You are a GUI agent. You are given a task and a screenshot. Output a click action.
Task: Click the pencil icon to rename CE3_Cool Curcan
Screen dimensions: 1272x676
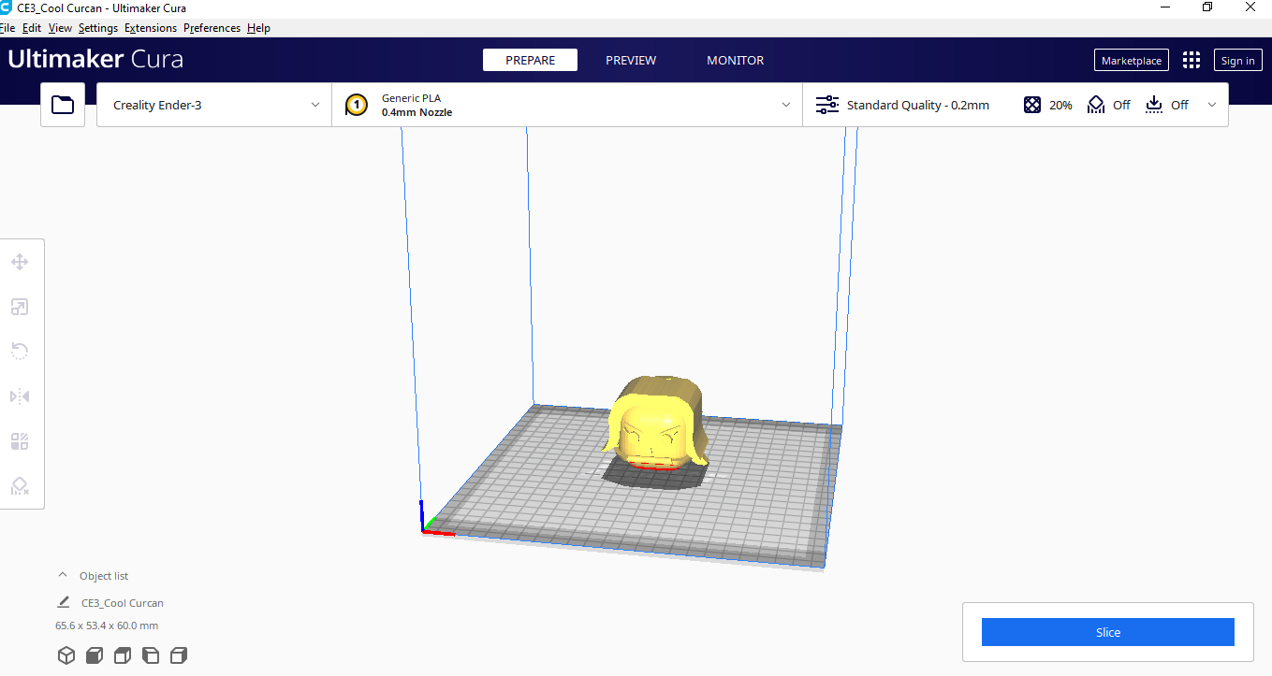(64, 603)
